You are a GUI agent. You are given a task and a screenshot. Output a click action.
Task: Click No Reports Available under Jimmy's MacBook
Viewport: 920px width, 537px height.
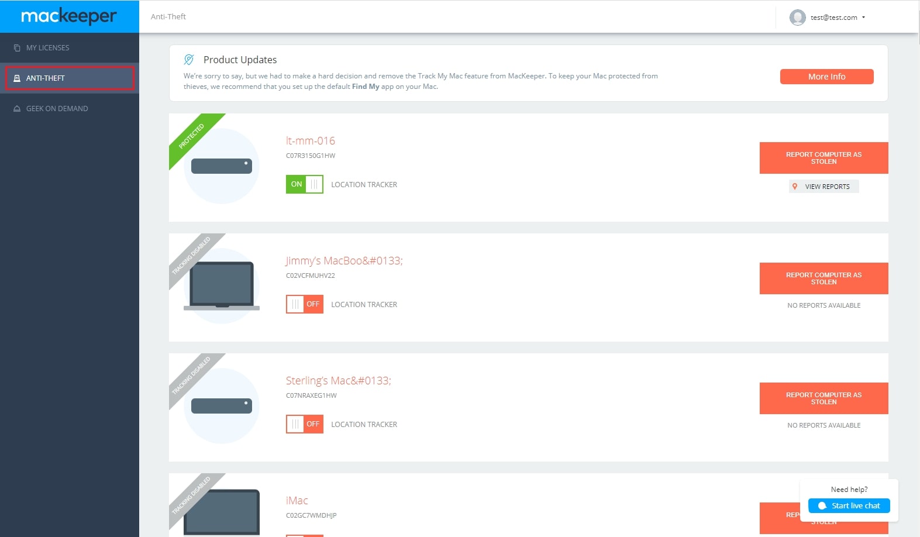point(823,305)
